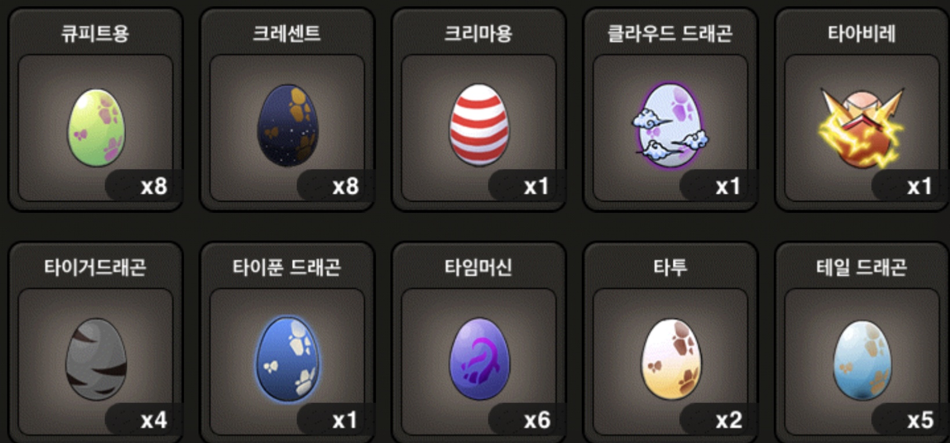Screen dimensions: 950x443
Task: Click the 크리마용 card title text
Action: pos(478,34)
